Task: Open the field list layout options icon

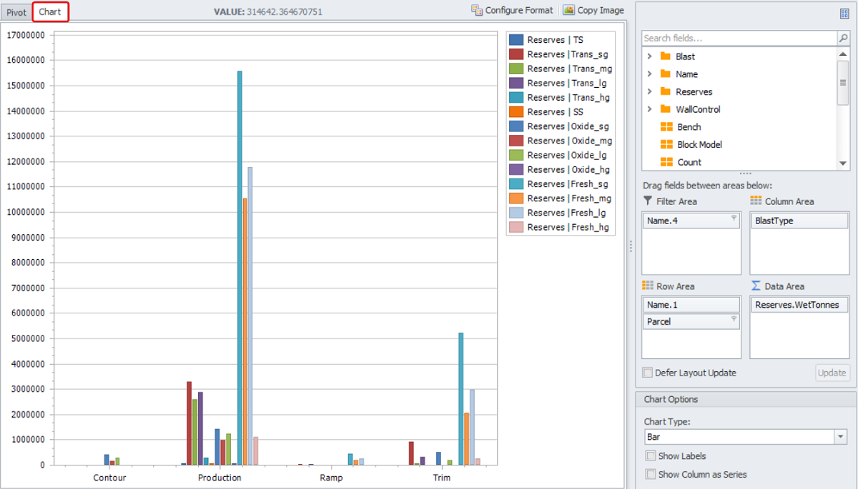Action: point(844,14)
